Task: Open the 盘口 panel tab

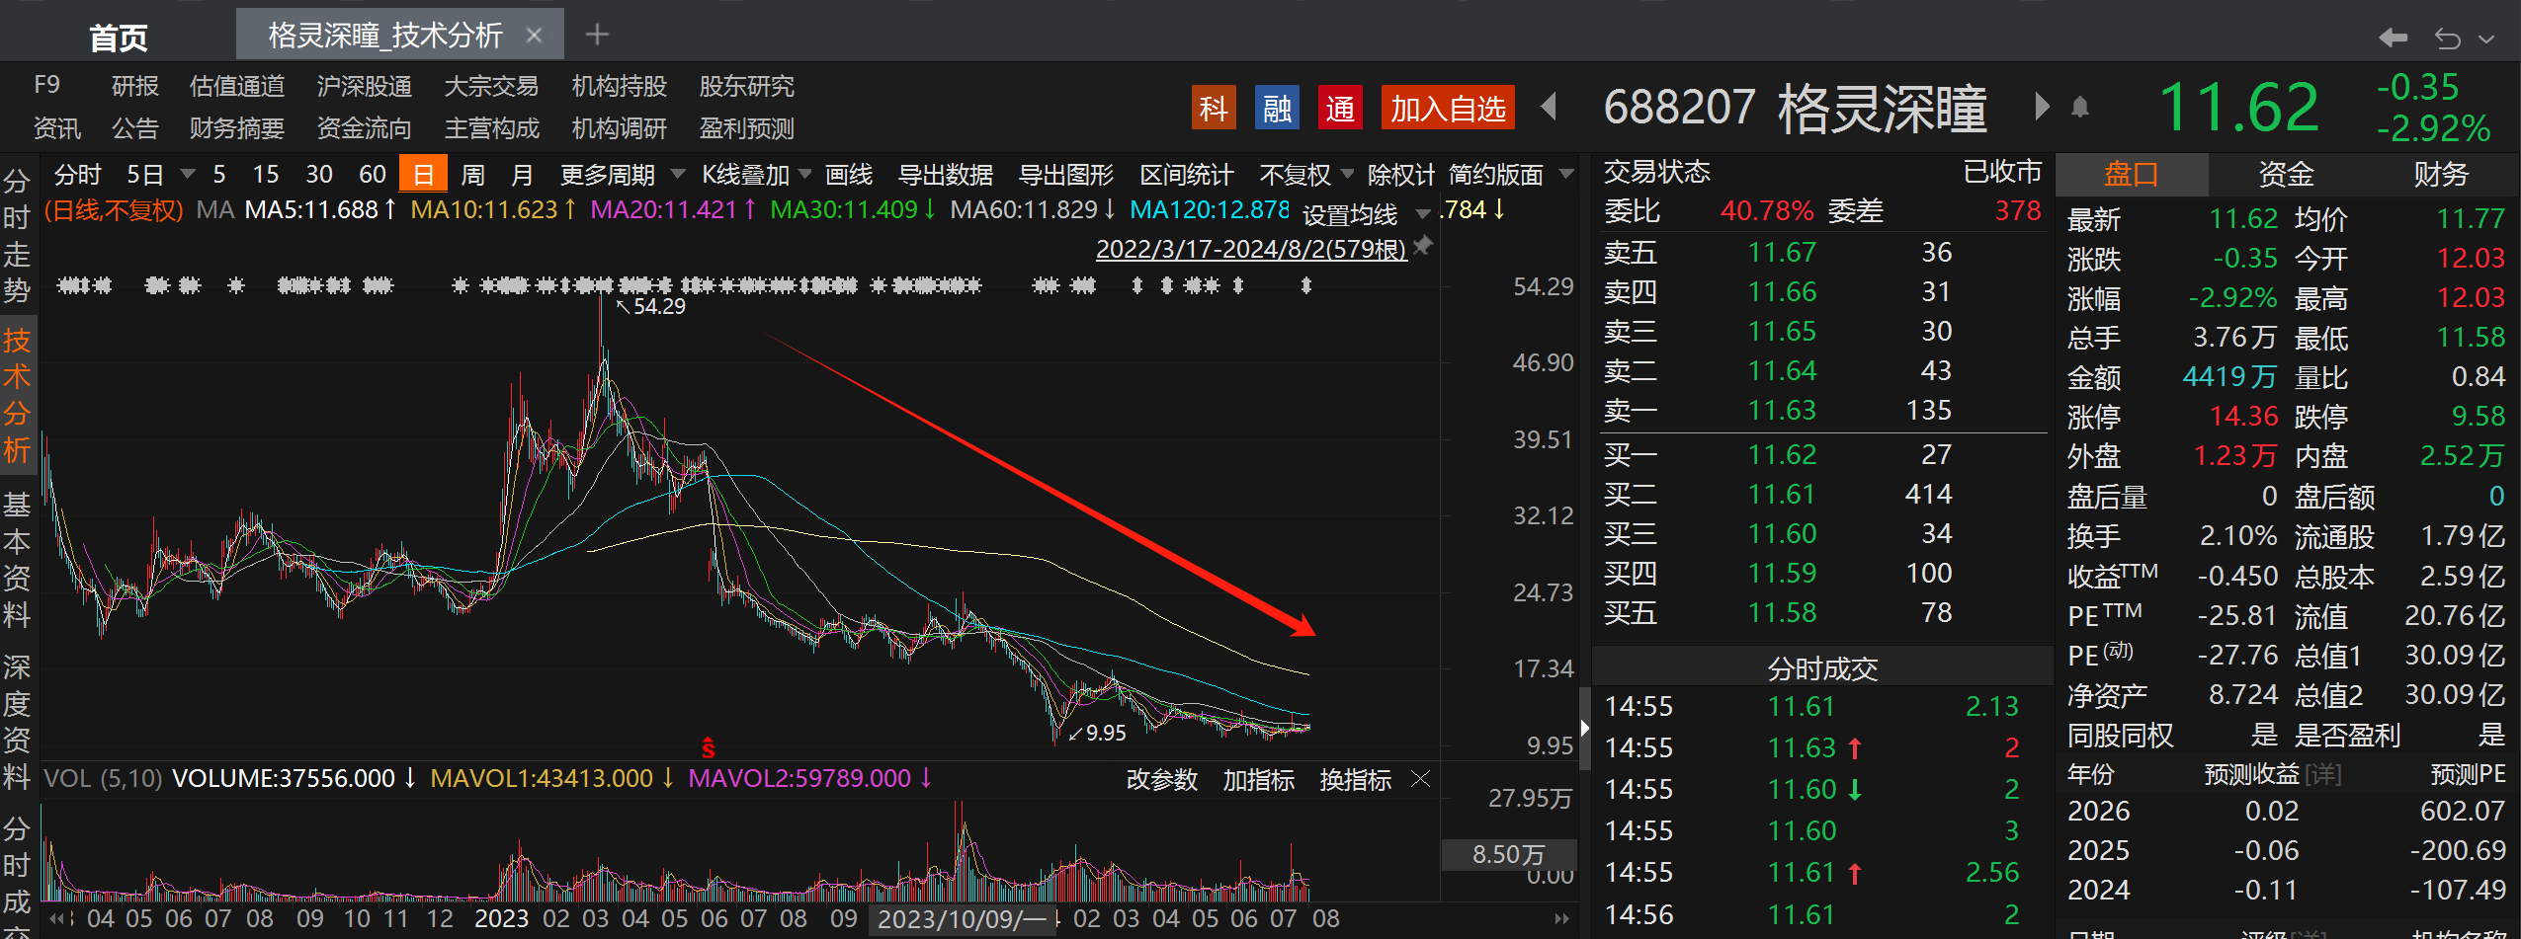Action: [2131, 175]
